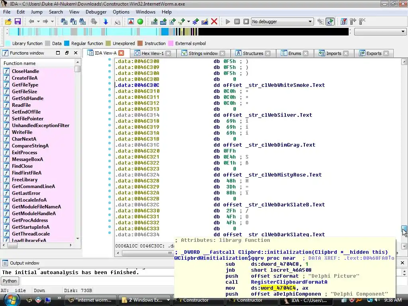The image size is (408, 306).
Task: Start the process with play icon
Action: (228, 22)
